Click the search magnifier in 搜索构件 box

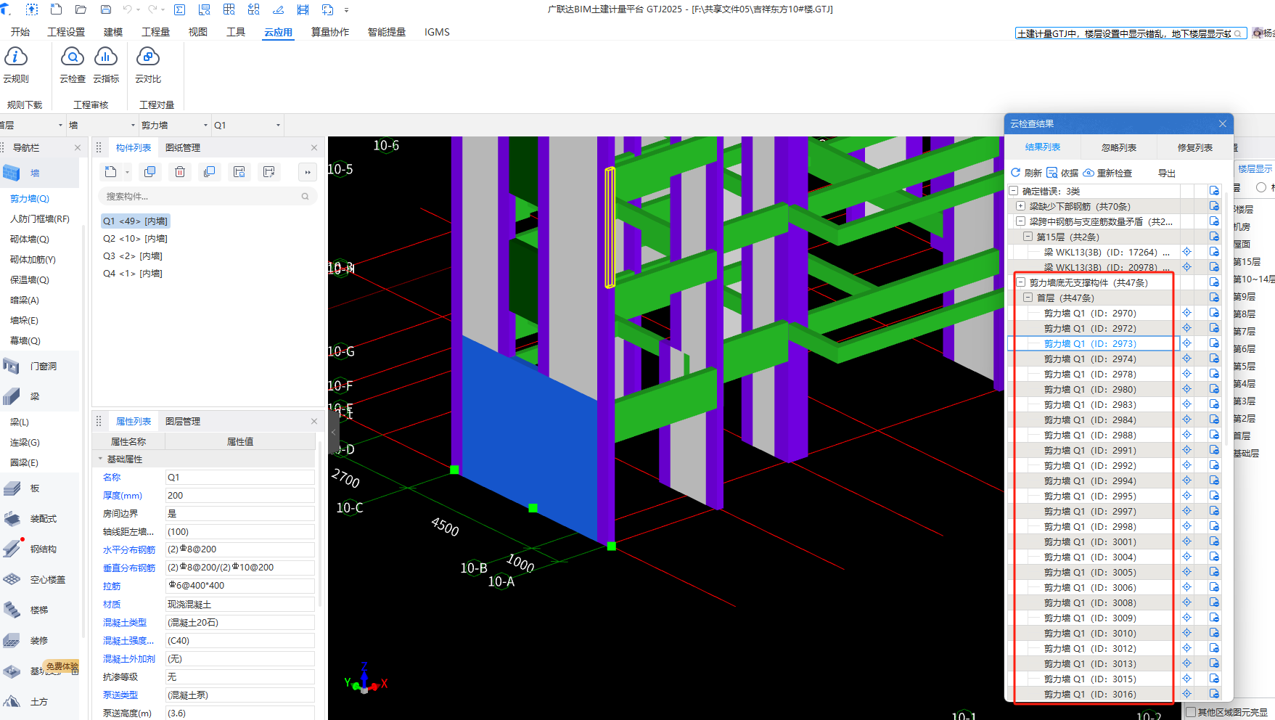click(305, 196)
